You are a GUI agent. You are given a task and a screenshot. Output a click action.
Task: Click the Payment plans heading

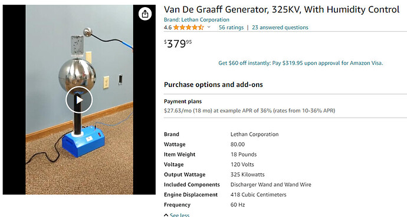point(183,101)
